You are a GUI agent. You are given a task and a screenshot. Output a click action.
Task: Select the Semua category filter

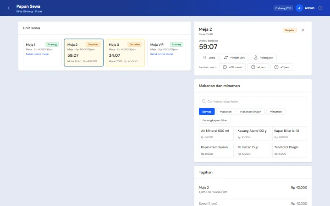click(207, 112)
